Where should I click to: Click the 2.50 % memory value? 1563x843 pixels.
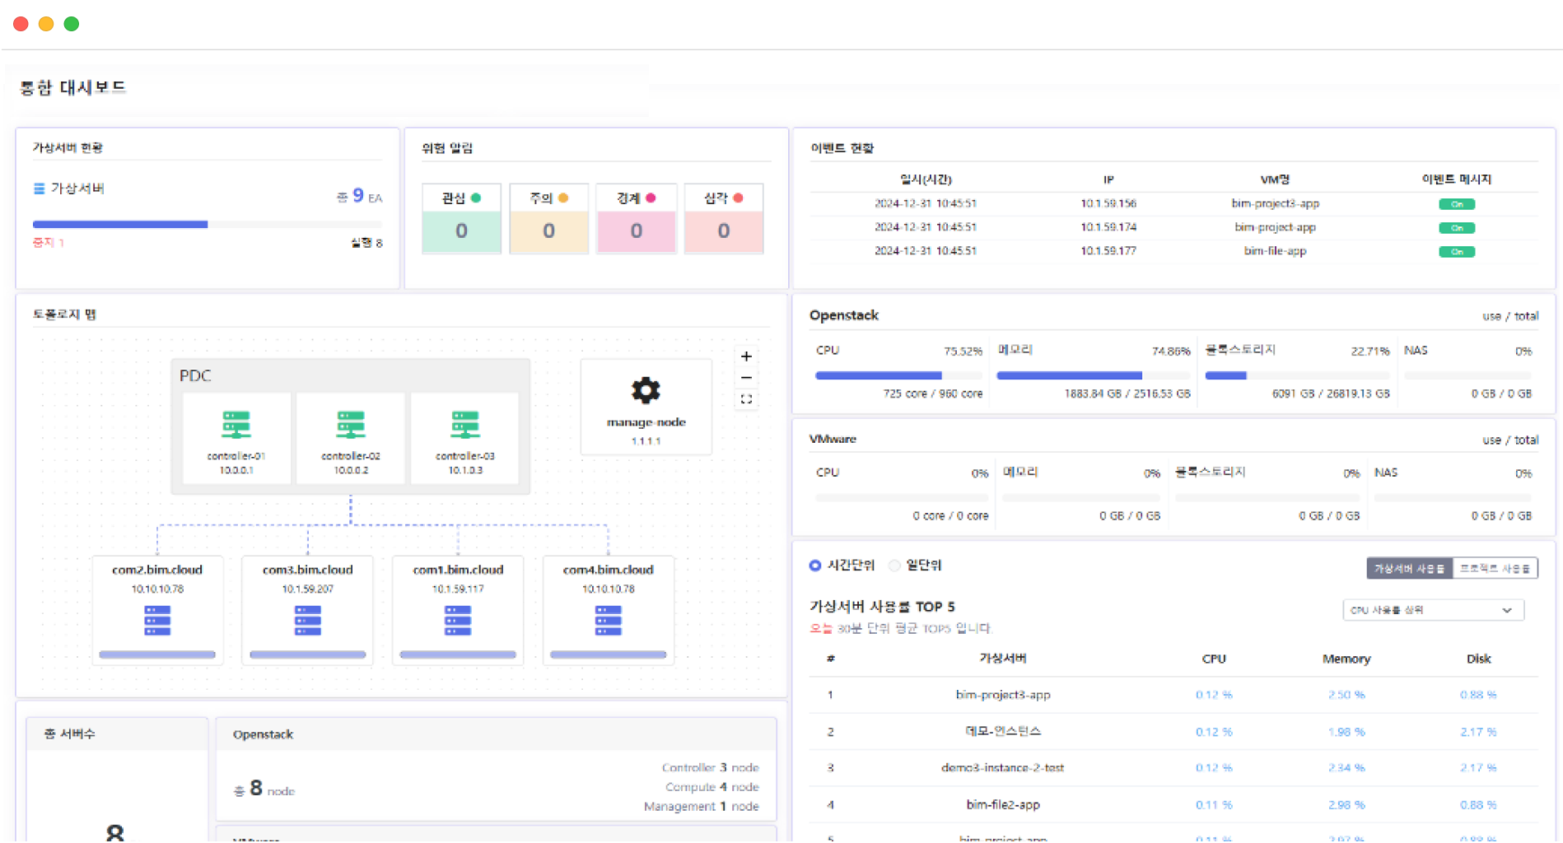point(1346,695)
